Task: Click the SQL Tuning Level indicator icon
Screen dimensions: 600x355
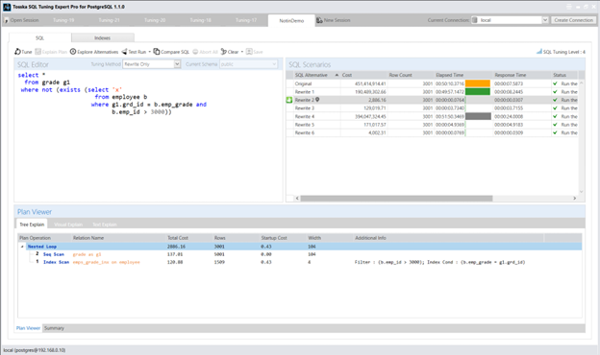Action: (x=539, y=52)
